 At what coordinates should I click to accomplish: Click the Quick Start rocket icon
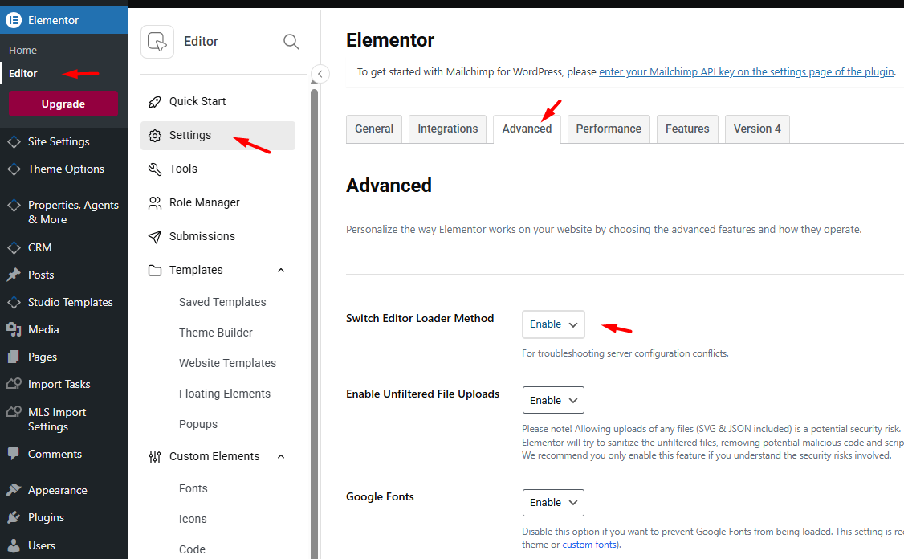155,102
